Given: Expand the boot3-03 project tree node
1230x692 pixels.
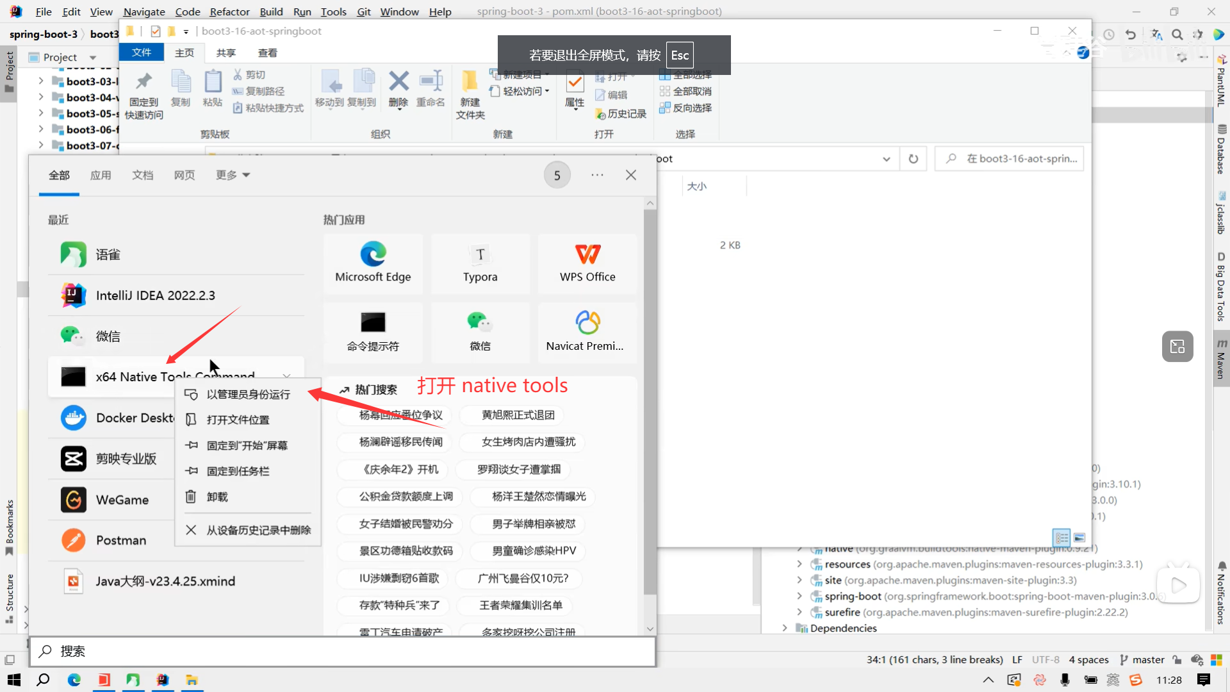Looking at the screenshot, I should coord(41,81).
